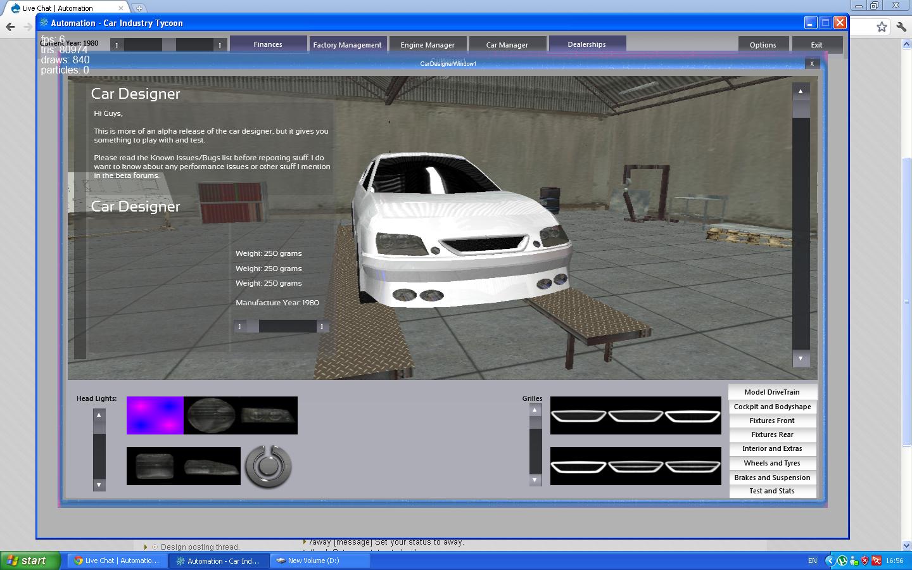Click the Options button
This screenshot has width=912, height=570.
pos(763,45)
